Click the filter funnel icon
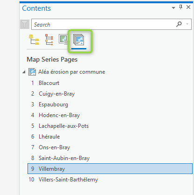The image size is (194, 195). tap(25, 24)
